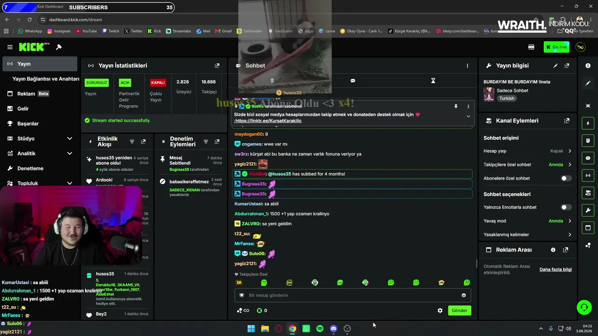Click the pin icon next to the KICK logo
The width and height of the screenshot is (598, 336).
coord(59,47)
